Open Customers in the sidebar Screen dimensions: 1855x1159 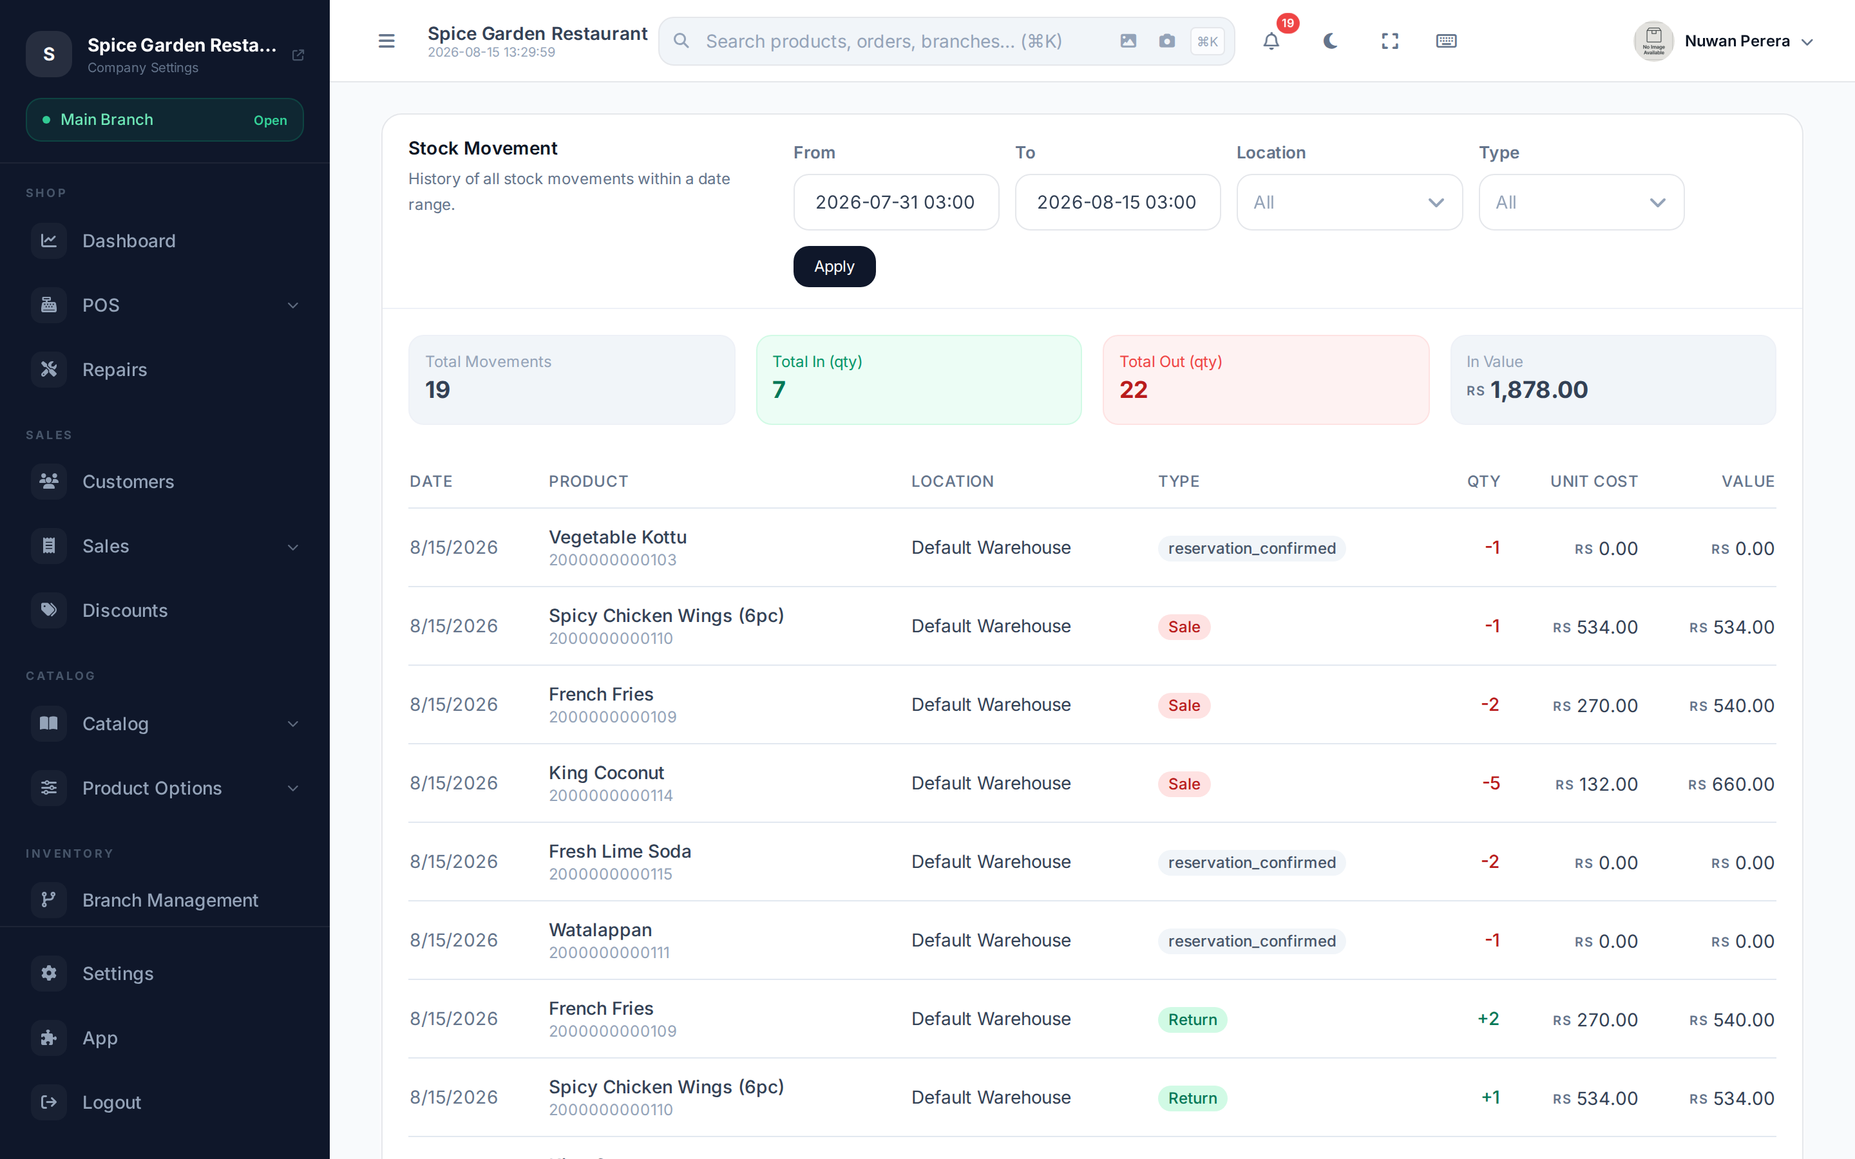(x=165, y=482)
